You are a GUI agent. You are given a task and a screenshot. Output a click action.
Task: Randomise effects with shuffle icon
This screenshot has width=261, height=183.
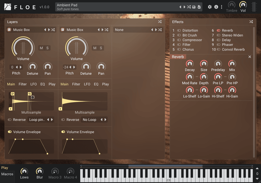[251, 22]
